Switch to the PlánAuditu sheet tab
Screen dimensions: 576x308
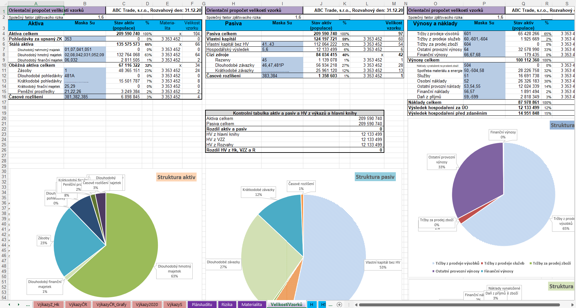[202, 305]
